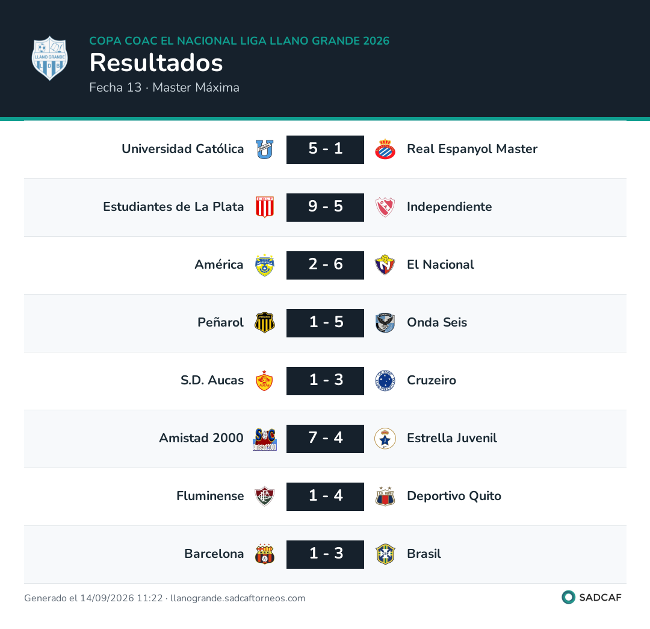Click the América team crest

(264, 265)
